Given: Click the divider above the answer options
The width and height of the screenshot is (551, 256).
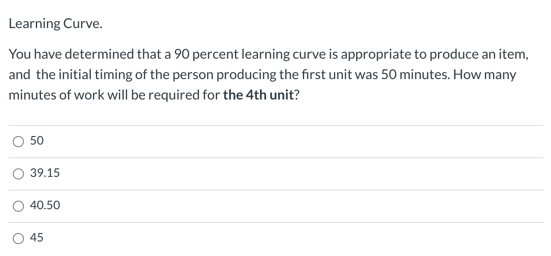Looking at the screenshot, I should tap(275, 125).
